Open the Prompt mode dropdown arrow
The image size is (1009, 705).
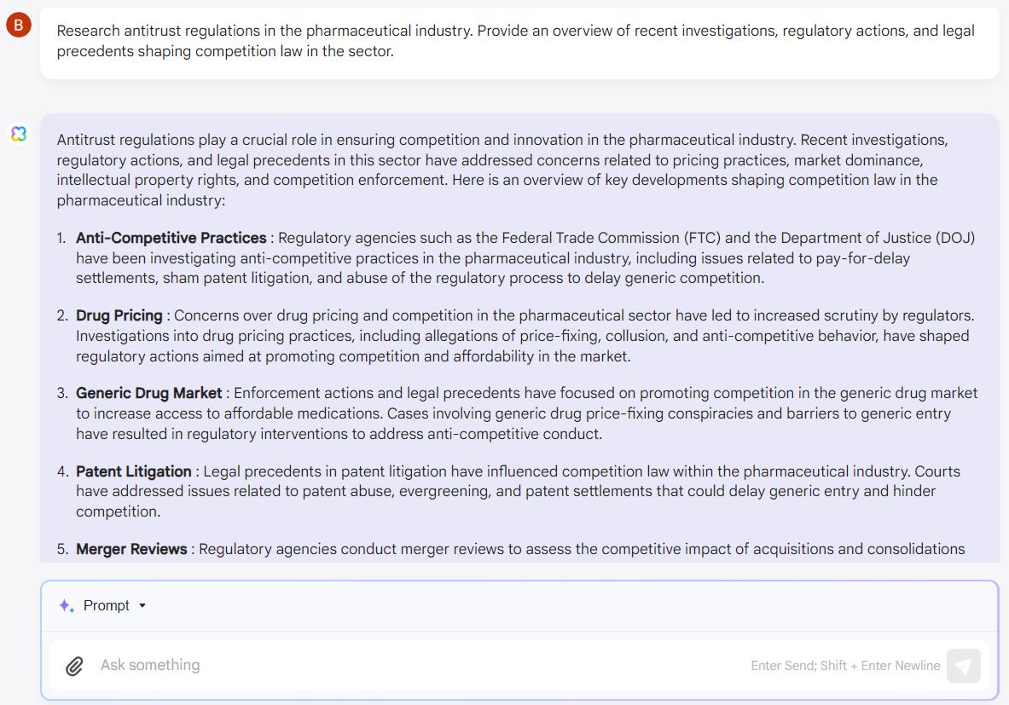pyautogui.click(x=142, y=606)
